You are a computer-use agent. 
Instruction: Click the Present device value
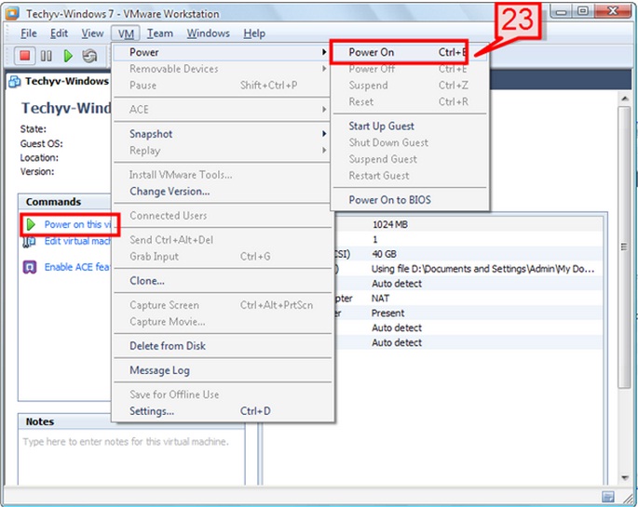[387, 314]
